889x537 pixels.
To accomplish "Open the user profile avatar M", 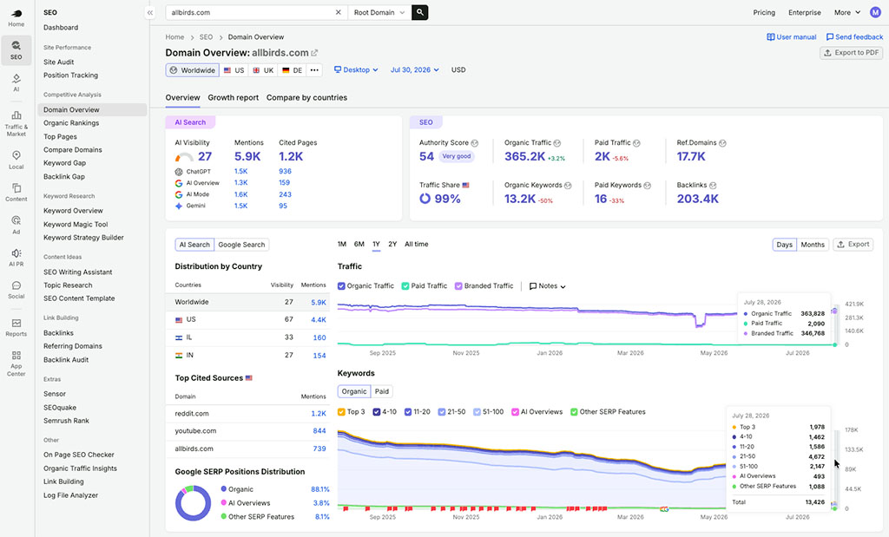I will click(x=875, y=12).
